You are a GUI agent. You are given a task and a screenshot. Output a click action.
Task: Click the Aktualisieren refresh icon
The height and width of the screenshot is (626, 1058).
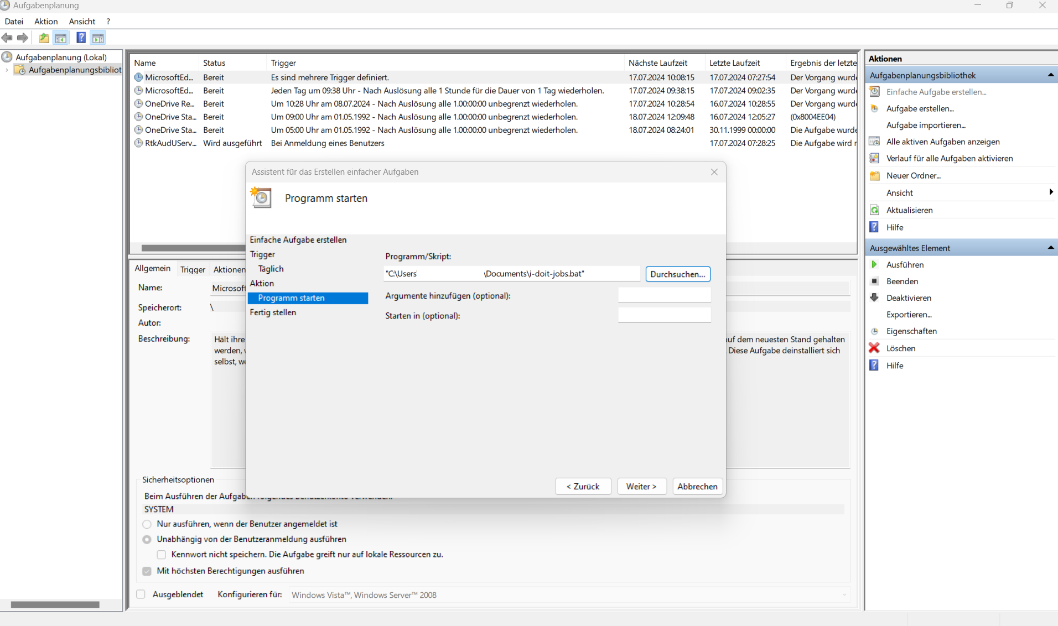coord(874,210)
